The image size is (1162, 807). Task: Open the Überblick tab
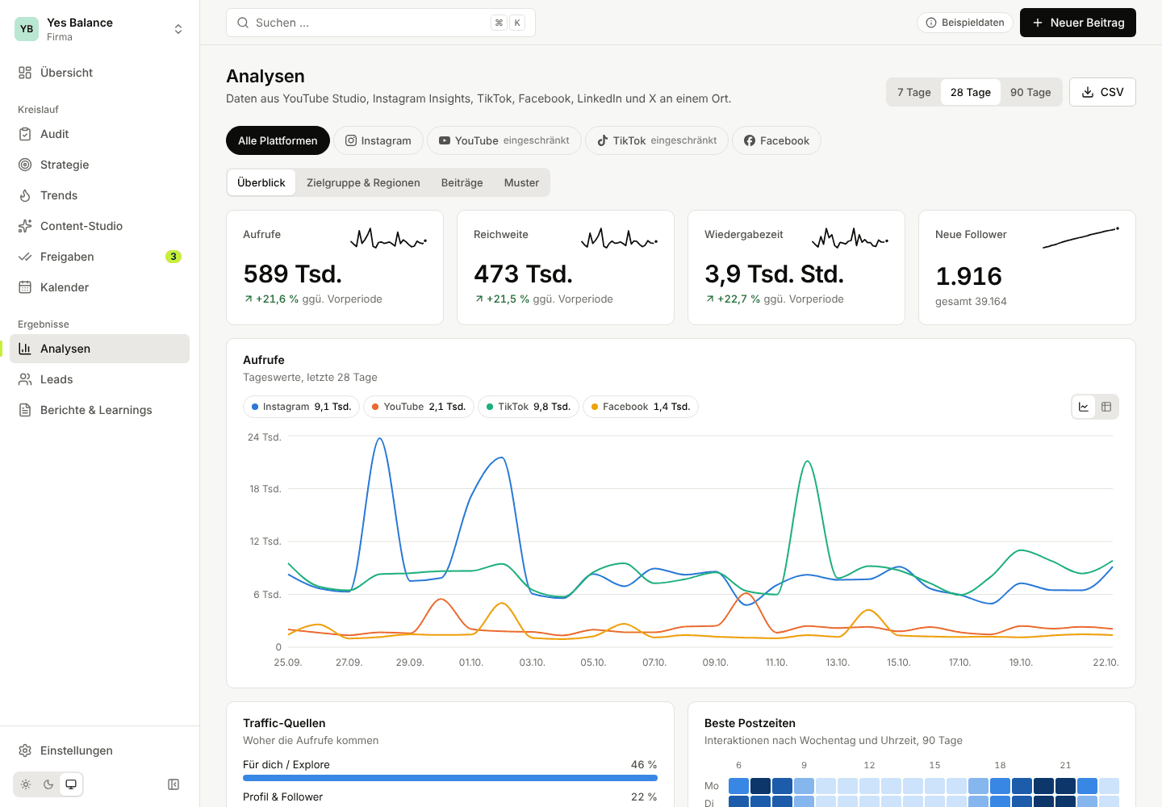pyautogui.click(x=261, y=182)
